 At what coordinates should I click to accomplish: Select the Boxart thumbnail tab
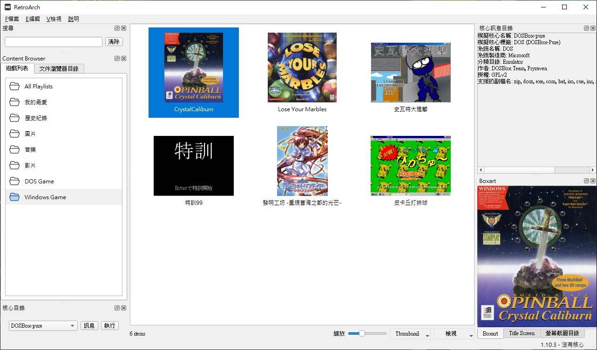click(x=490, y=333)
